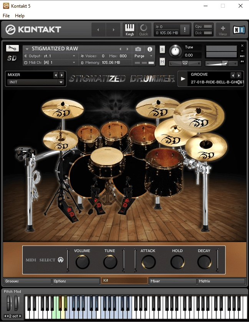Select next STIGMATIZED RAW preset arrow
This screenshot has width=249, height=322.
[x=128, y=49]
